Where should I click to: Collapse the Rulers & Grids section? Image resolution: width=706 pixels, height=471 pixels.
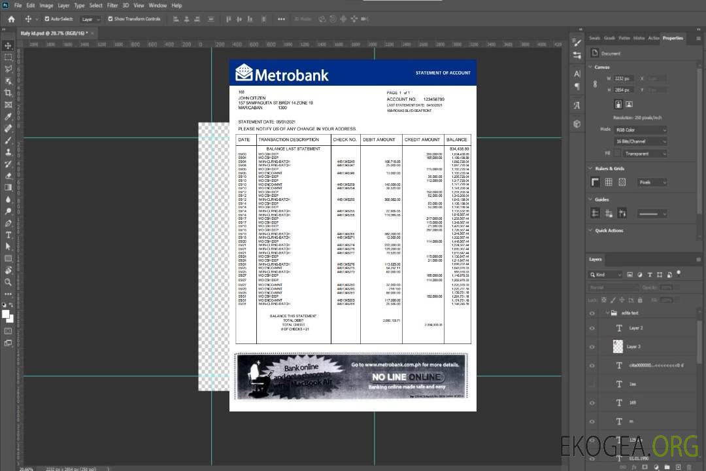591,169
